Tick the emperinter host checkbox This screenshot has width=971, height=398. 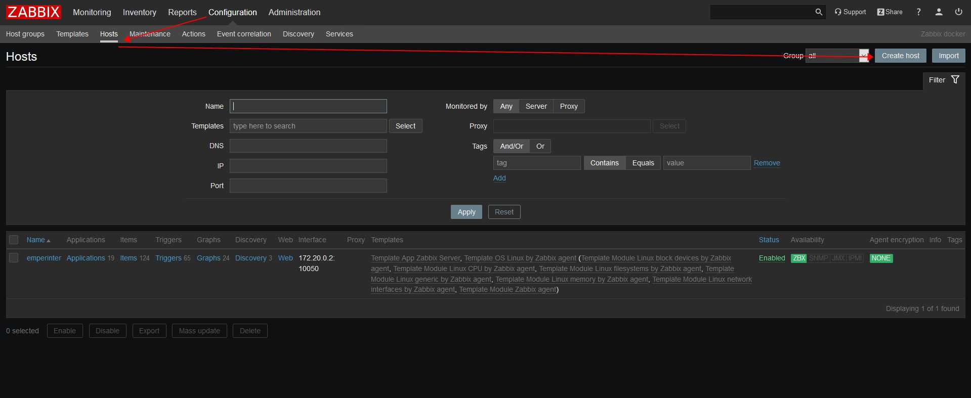14,258
